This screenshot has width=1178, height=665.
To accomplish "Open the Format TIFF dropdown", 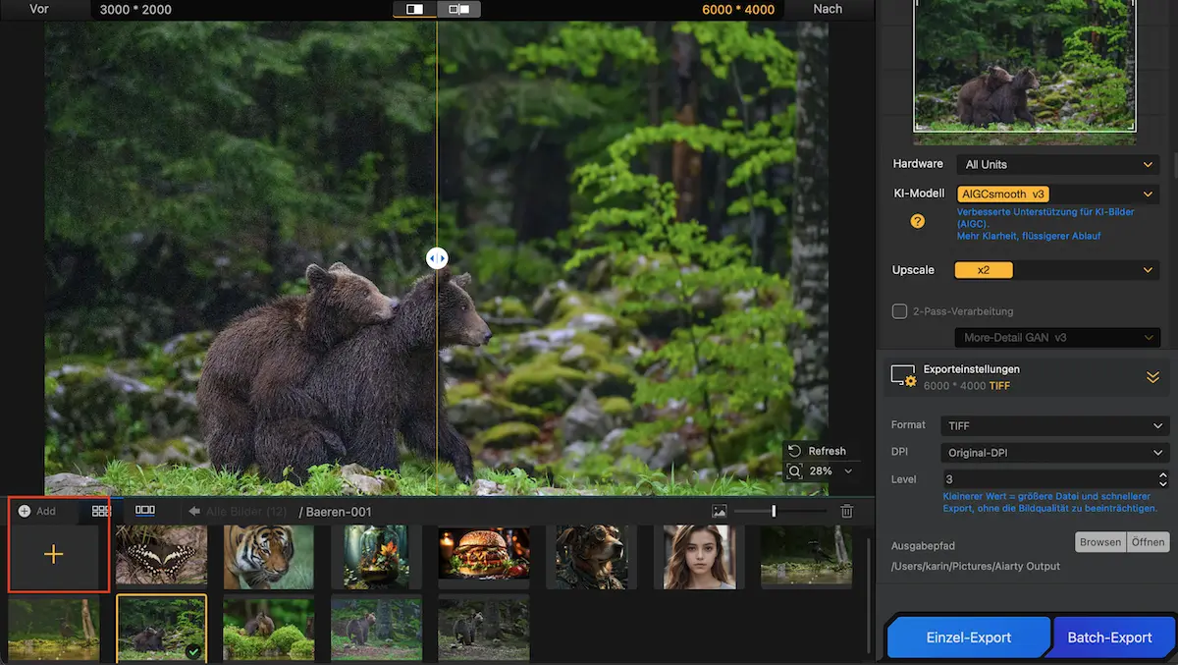I will pos(1054,426).
